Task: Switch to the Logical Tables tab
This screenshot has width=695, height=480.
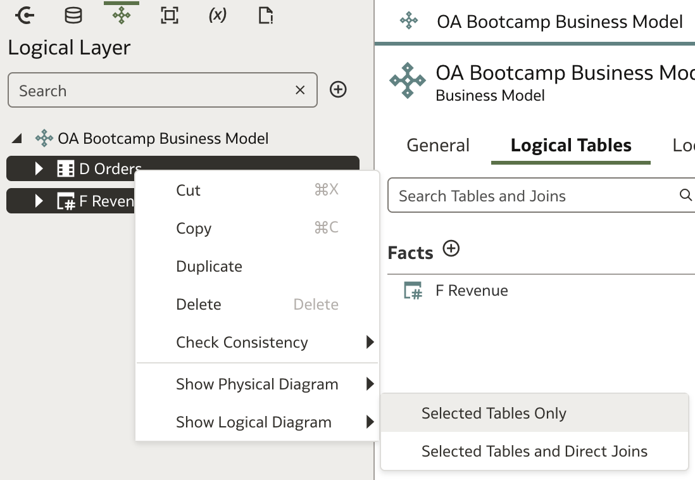Action: coord(571,145)
